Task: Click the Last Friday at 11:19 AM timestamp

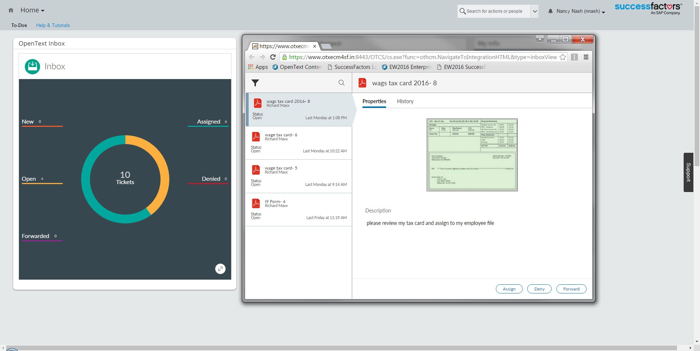Action: (x=326, y=218)
